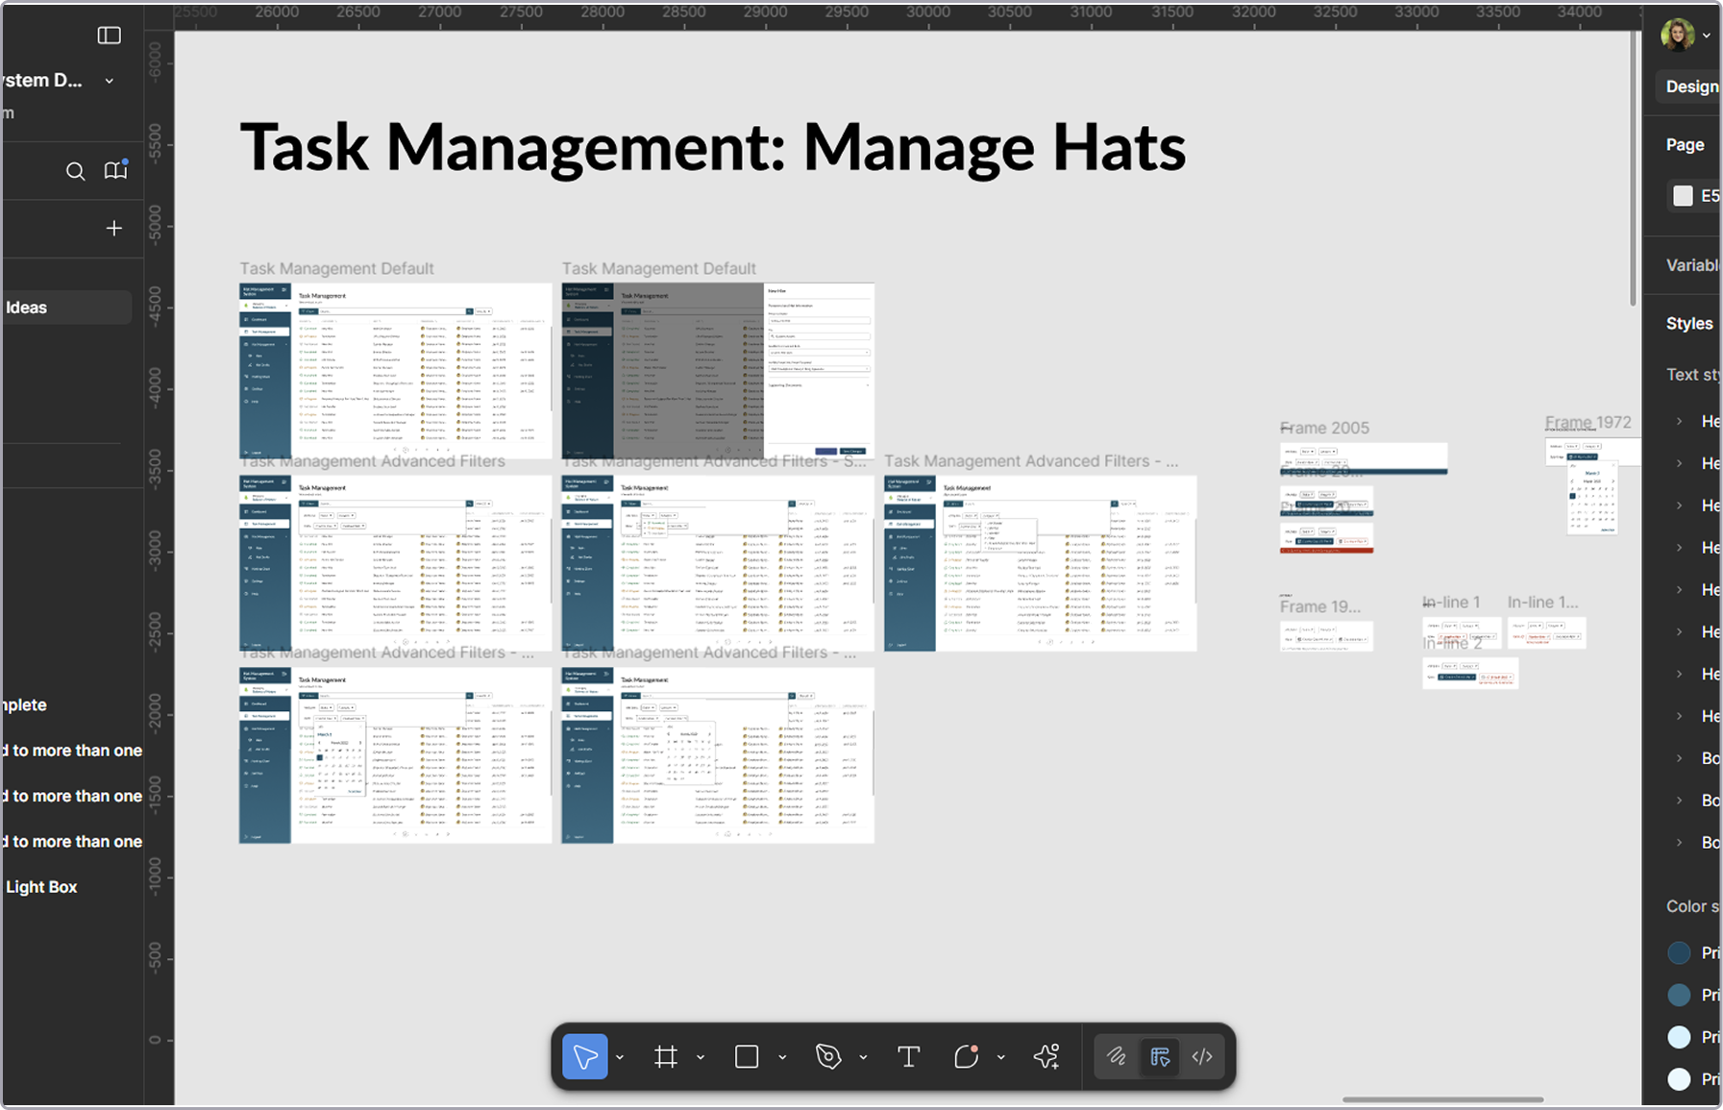Open the Design tab in right panel
Image resolution: width=1723 pixels, height=1110 pixels.
pos(1691,86)
